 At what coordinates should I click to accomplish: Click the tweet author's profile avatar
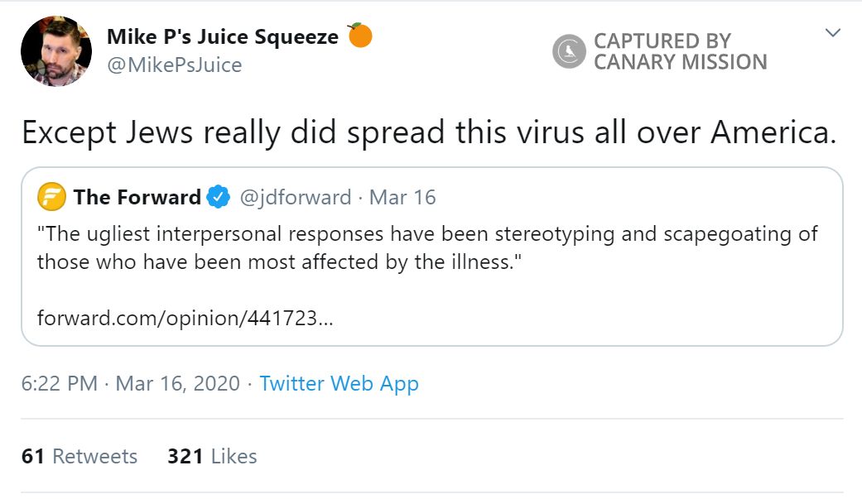(x=55, y=50)
